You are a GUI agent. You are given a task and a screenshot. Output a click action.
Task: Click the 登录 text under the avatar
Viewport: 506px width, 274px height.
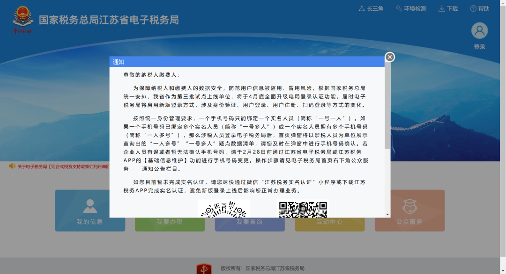click(x=479, y=47)
